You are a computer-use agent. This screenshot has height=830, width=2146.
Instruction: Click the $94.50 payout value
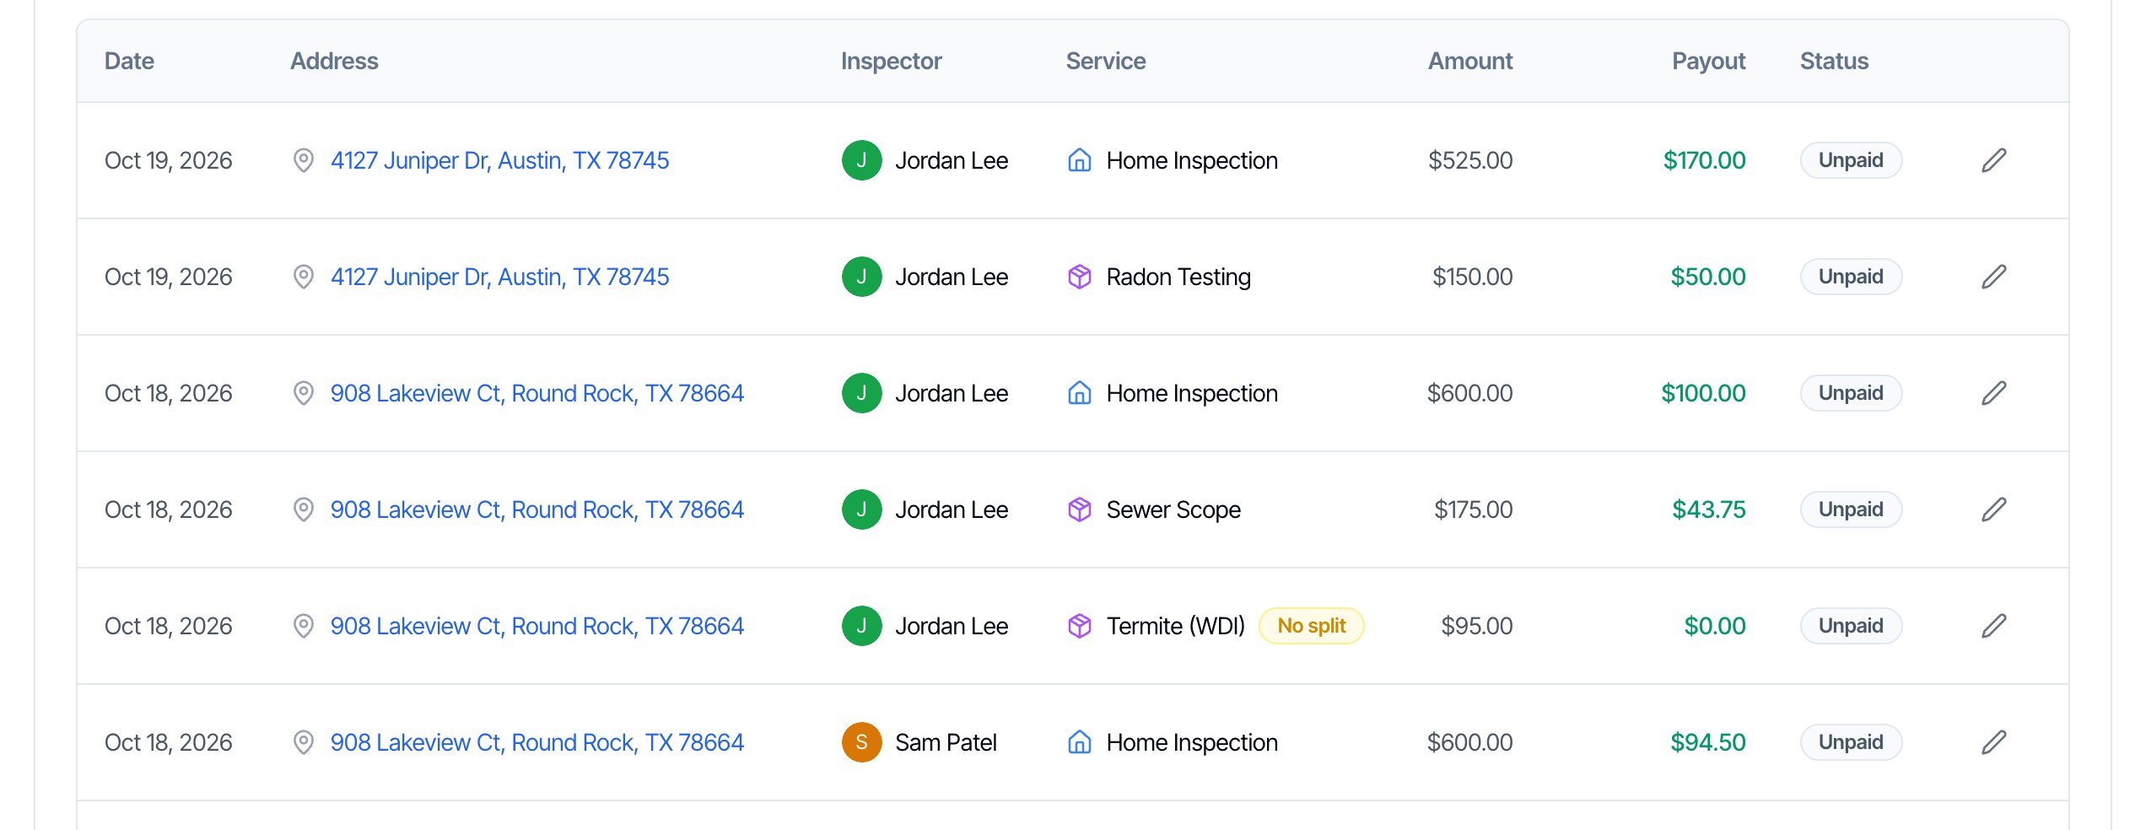pyautogui.click(x=1707, y=742)
